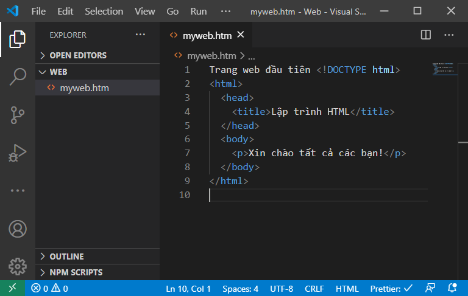Click the VS Code logo icon
Screen dimensions: 468x296
point(13,12)
